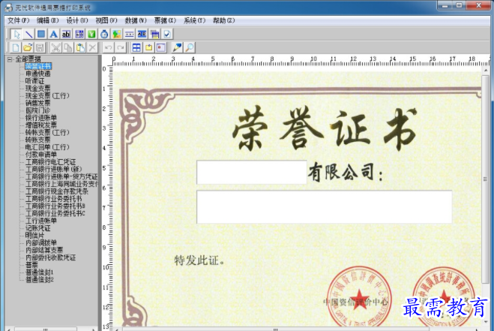The height and width of the screenshot is (331, 494).
Task: Select 增值税发票 in the tree
Action: coord(41,125)
